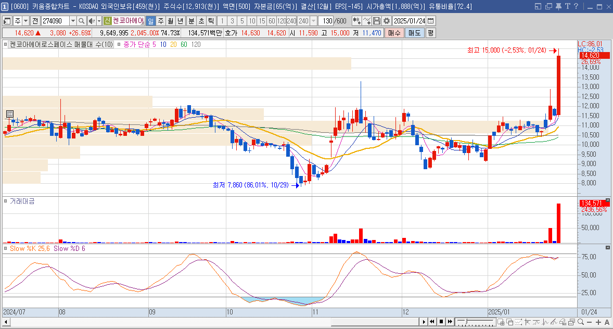The height and width of the screenshot is (329, 613).
Task: Select the 년 yearly period toggle
Action: (180, 21)
